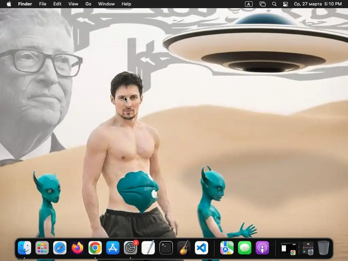Open the App Store icon
Screen dimensions: 348x261
[x=113, y=248]
